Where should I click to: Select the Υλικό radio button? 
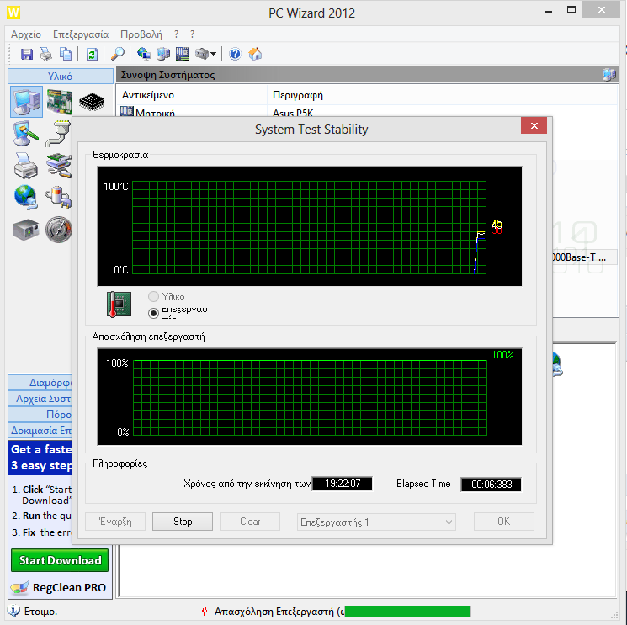click(x=153, y=296)
